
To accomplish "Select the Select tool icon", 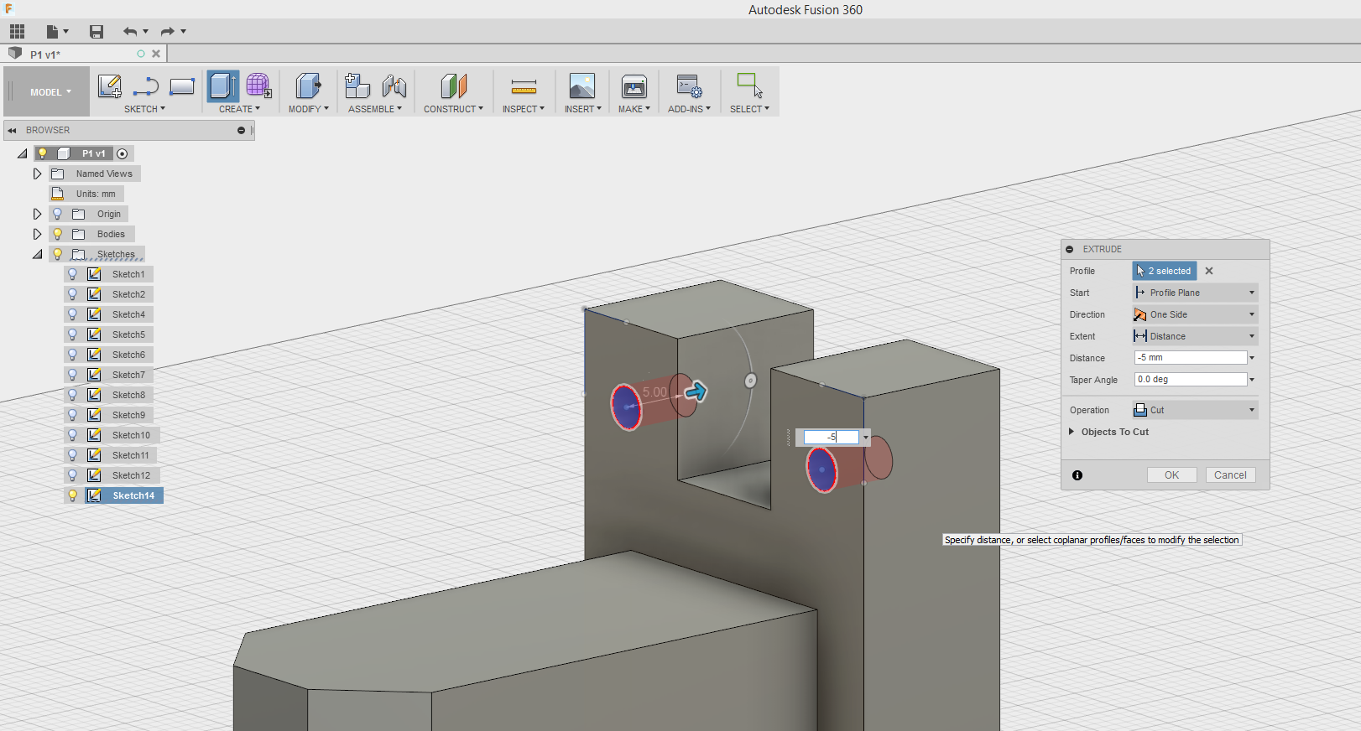I will point(749,86).
